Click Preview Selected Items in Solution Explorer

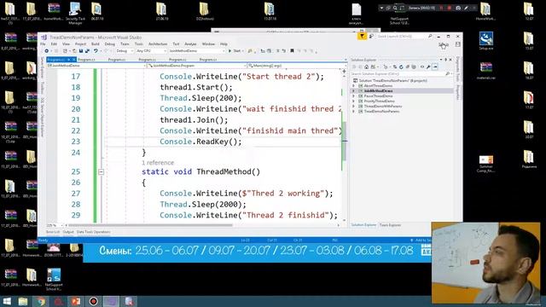[435, 67]
